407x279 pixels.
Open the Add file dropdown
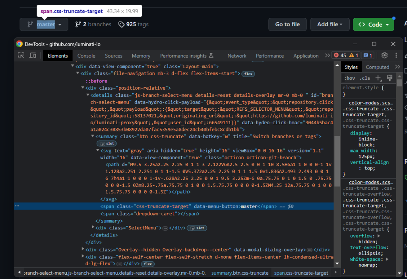pyautogui.click(x=329, y=24)
